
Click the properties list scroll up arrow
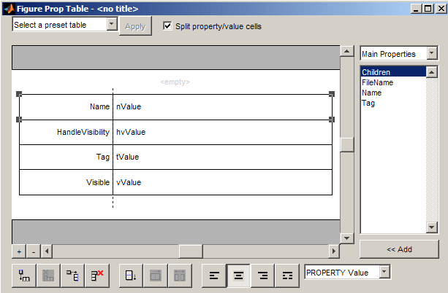pos(432,72)
